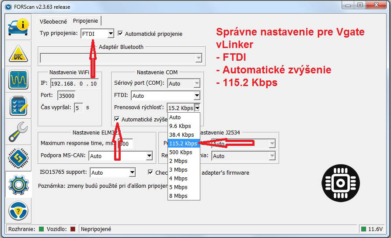Click the Čas vypršal timeout field
Screen dimensions: 391x238
[79, 107]
